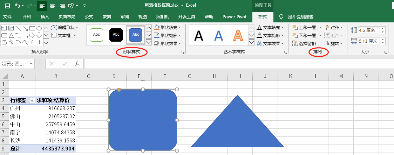Choose the right block arrow shape
This screenshot has height=155, width=394.
tap(32, 35)
